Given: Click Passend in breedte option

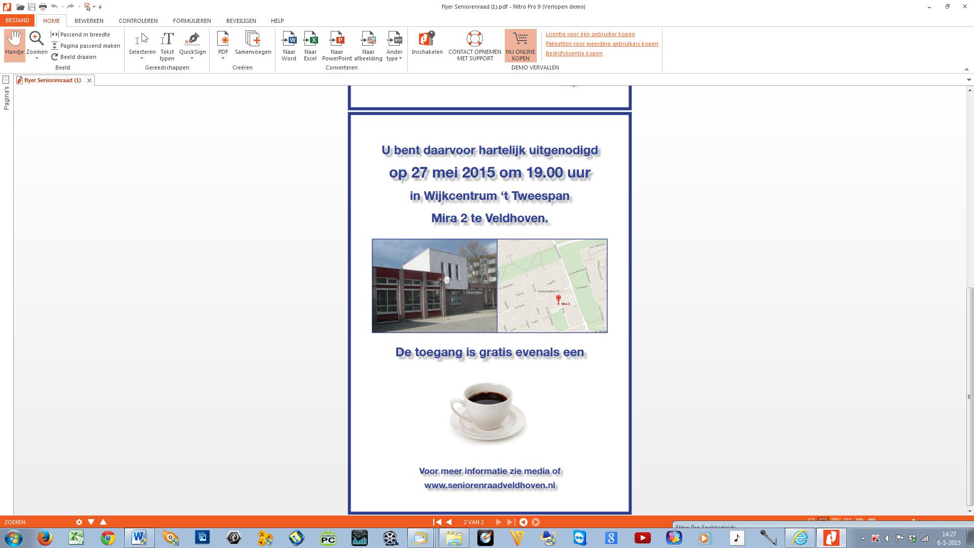Looking at the screenshot, I should [x=85, y=35].
